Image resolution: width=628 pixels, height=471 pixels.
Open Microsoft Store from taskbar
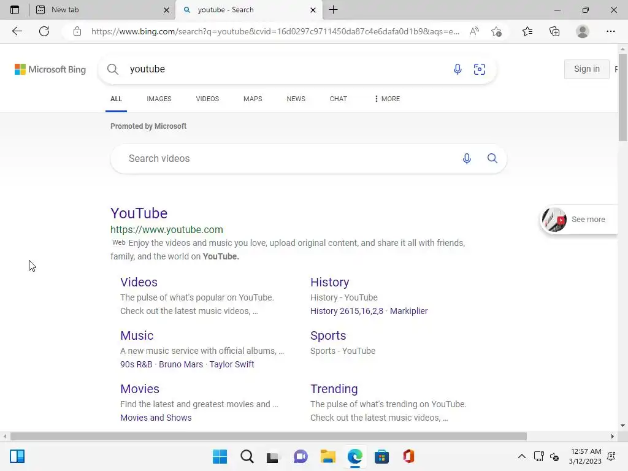[381, 456]
